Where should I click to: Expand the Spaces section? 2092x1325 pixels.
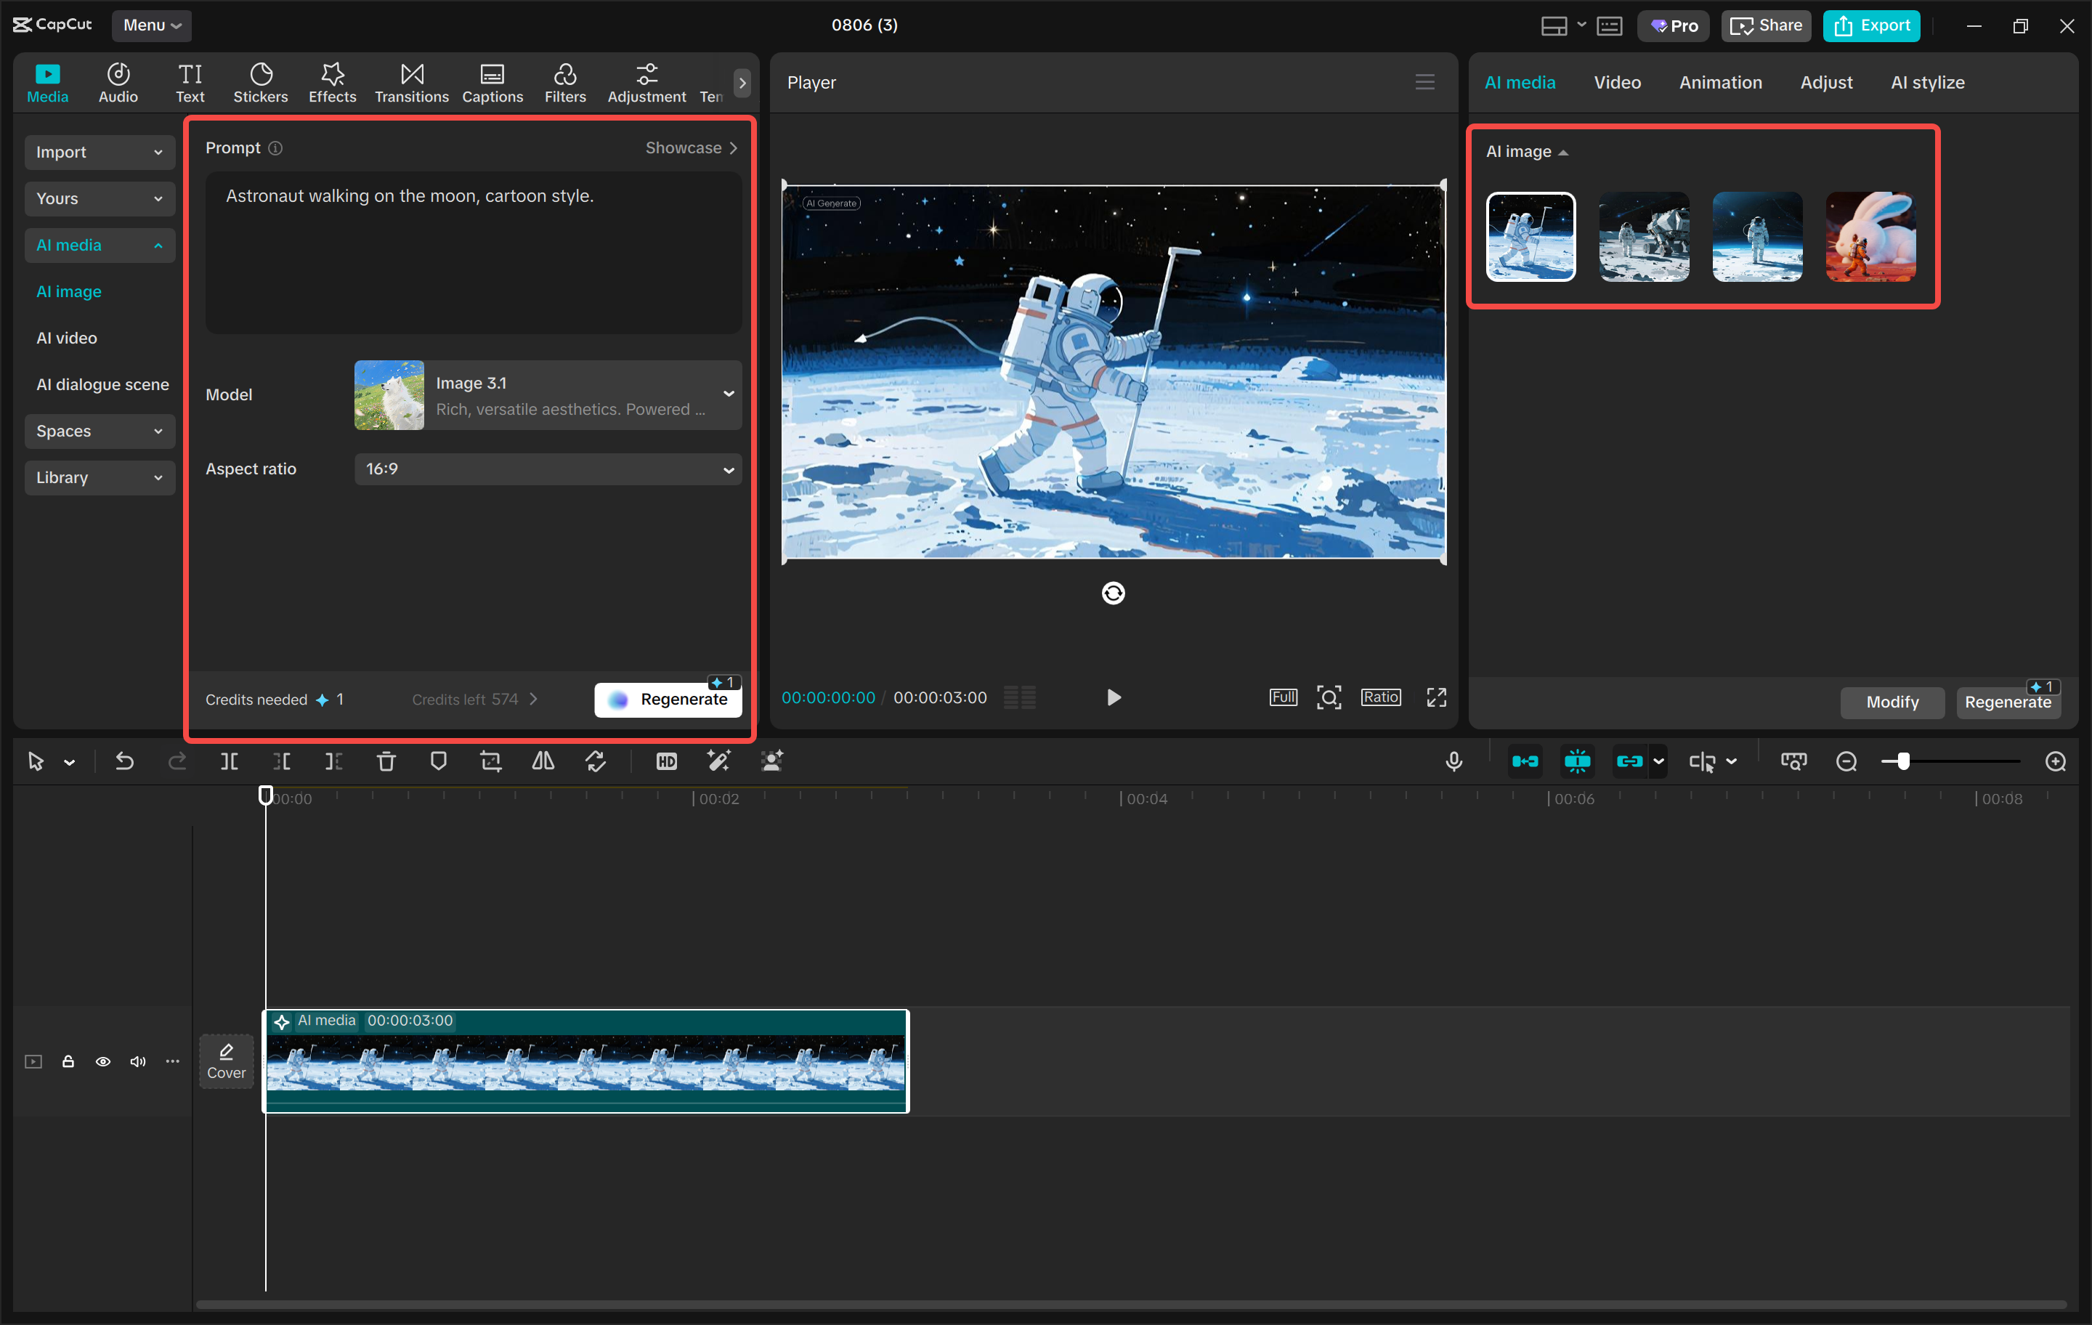100,431
